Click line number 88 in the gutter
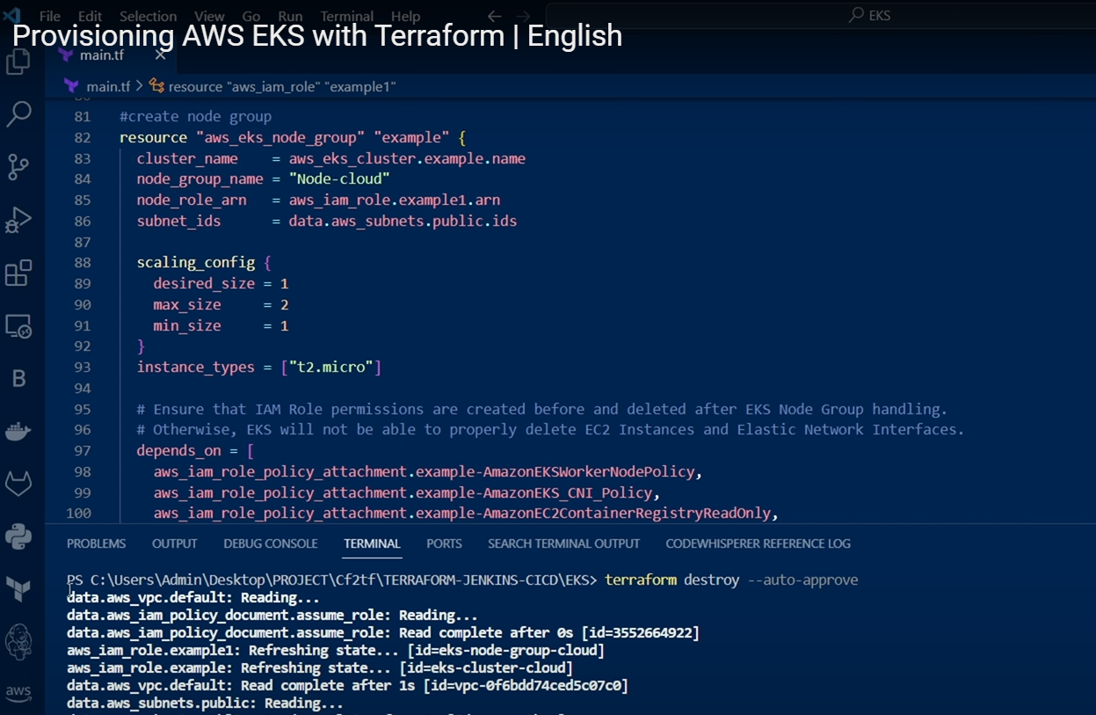This screenshot has height=715, width=1096. click(x=83, y=263)
